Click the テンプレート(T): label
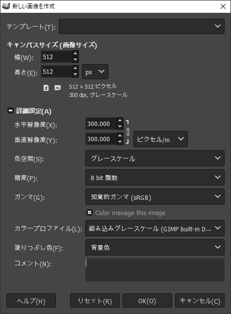The width and height of the screenshot is (231, 314). point(31,27)
